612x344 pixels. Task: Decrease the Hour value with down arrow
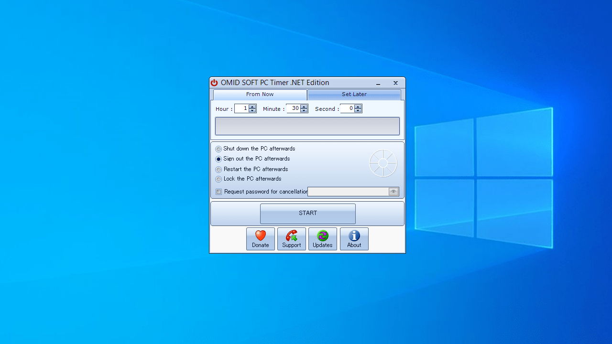(252, 110)
